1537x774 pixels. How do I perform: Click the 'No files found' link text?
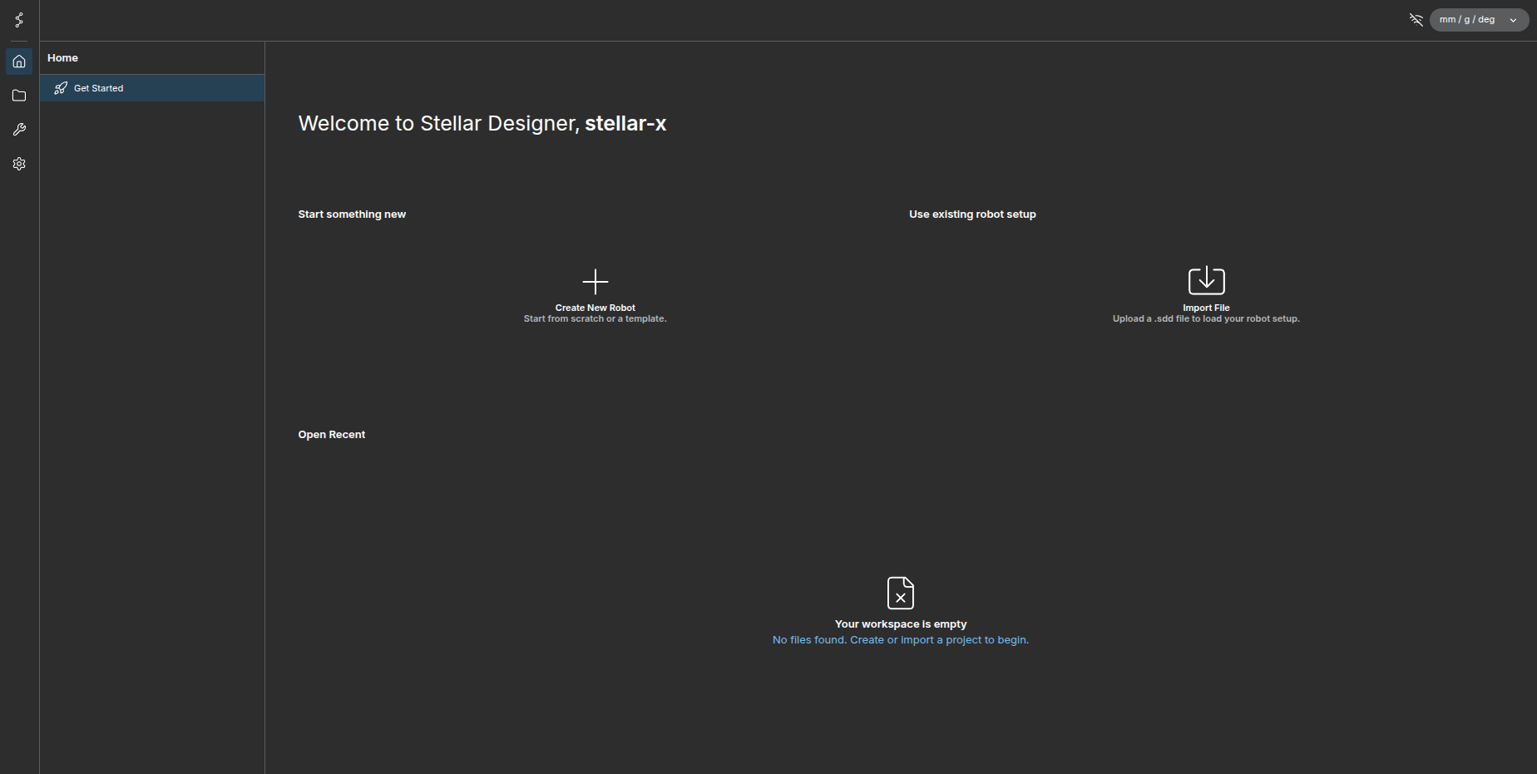[x=900, y=640]
